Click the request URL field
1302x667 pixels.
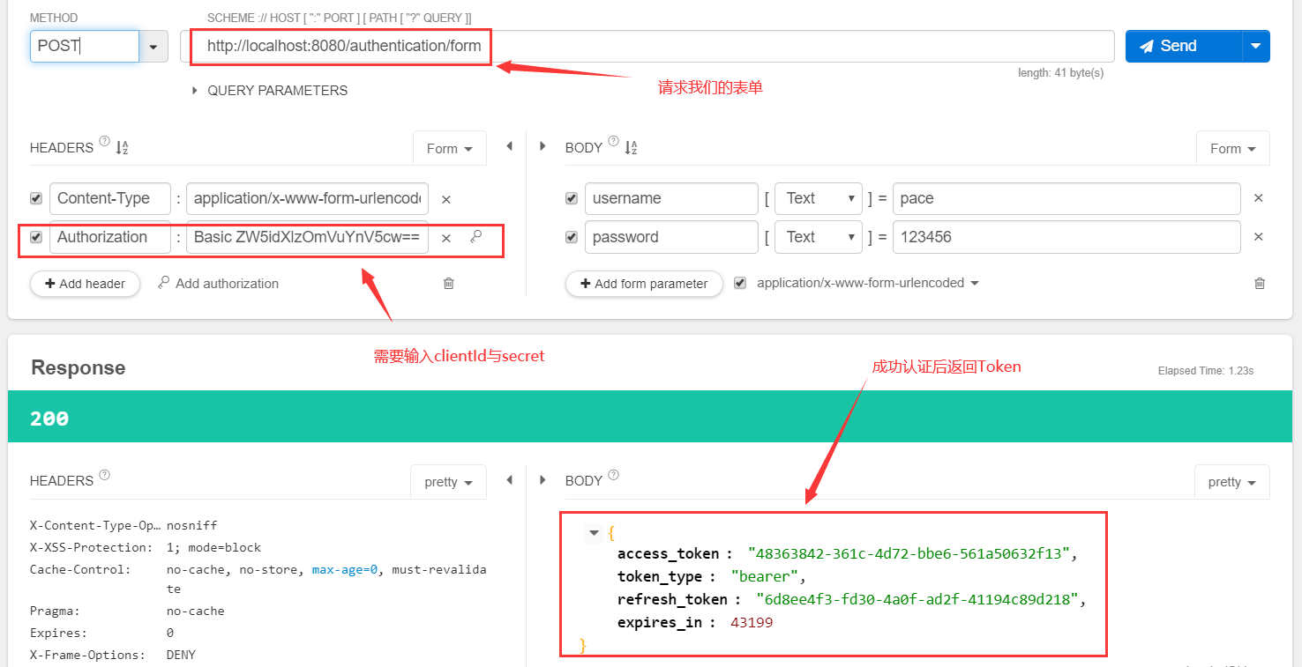tap(647, 46)
